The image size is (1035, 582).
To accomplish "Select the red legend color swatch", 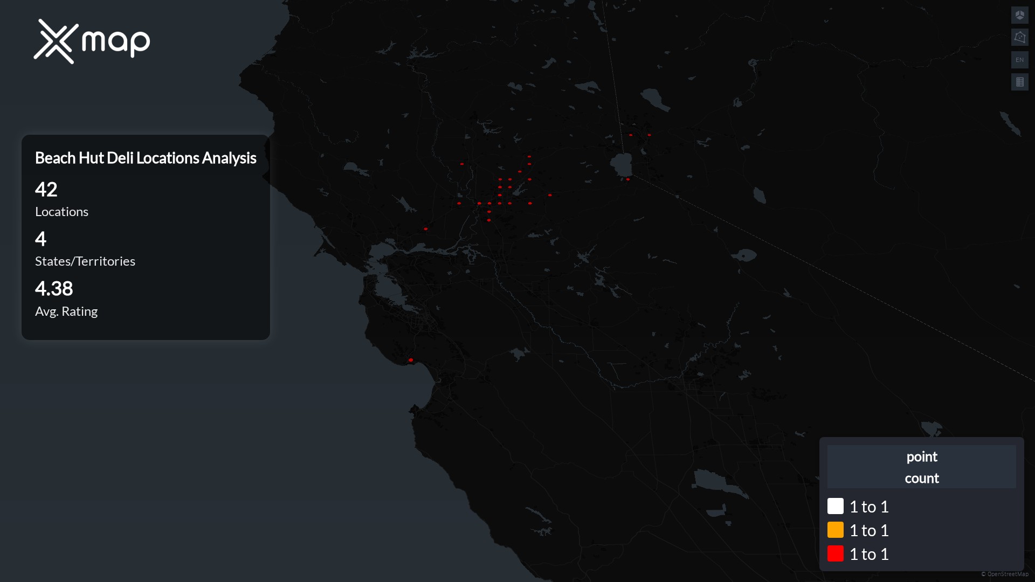I will pos(835,553).
